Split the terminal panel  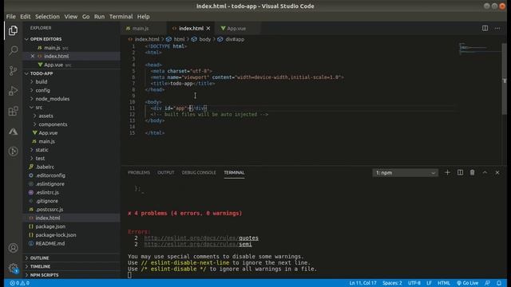pyautogui.click(x=460, y=172)
